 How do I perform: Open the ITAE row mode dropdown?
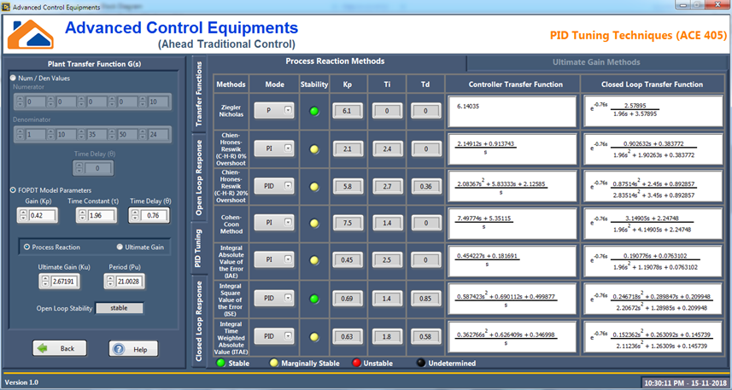(274, 336)
